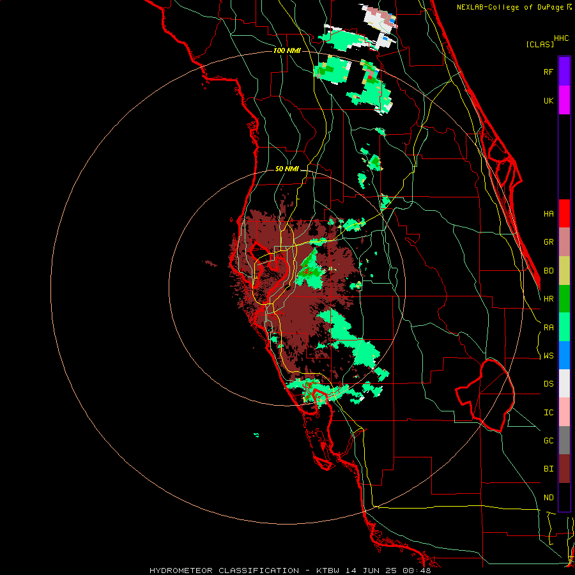Click the WS blue legend swatch

coord(564,355)
